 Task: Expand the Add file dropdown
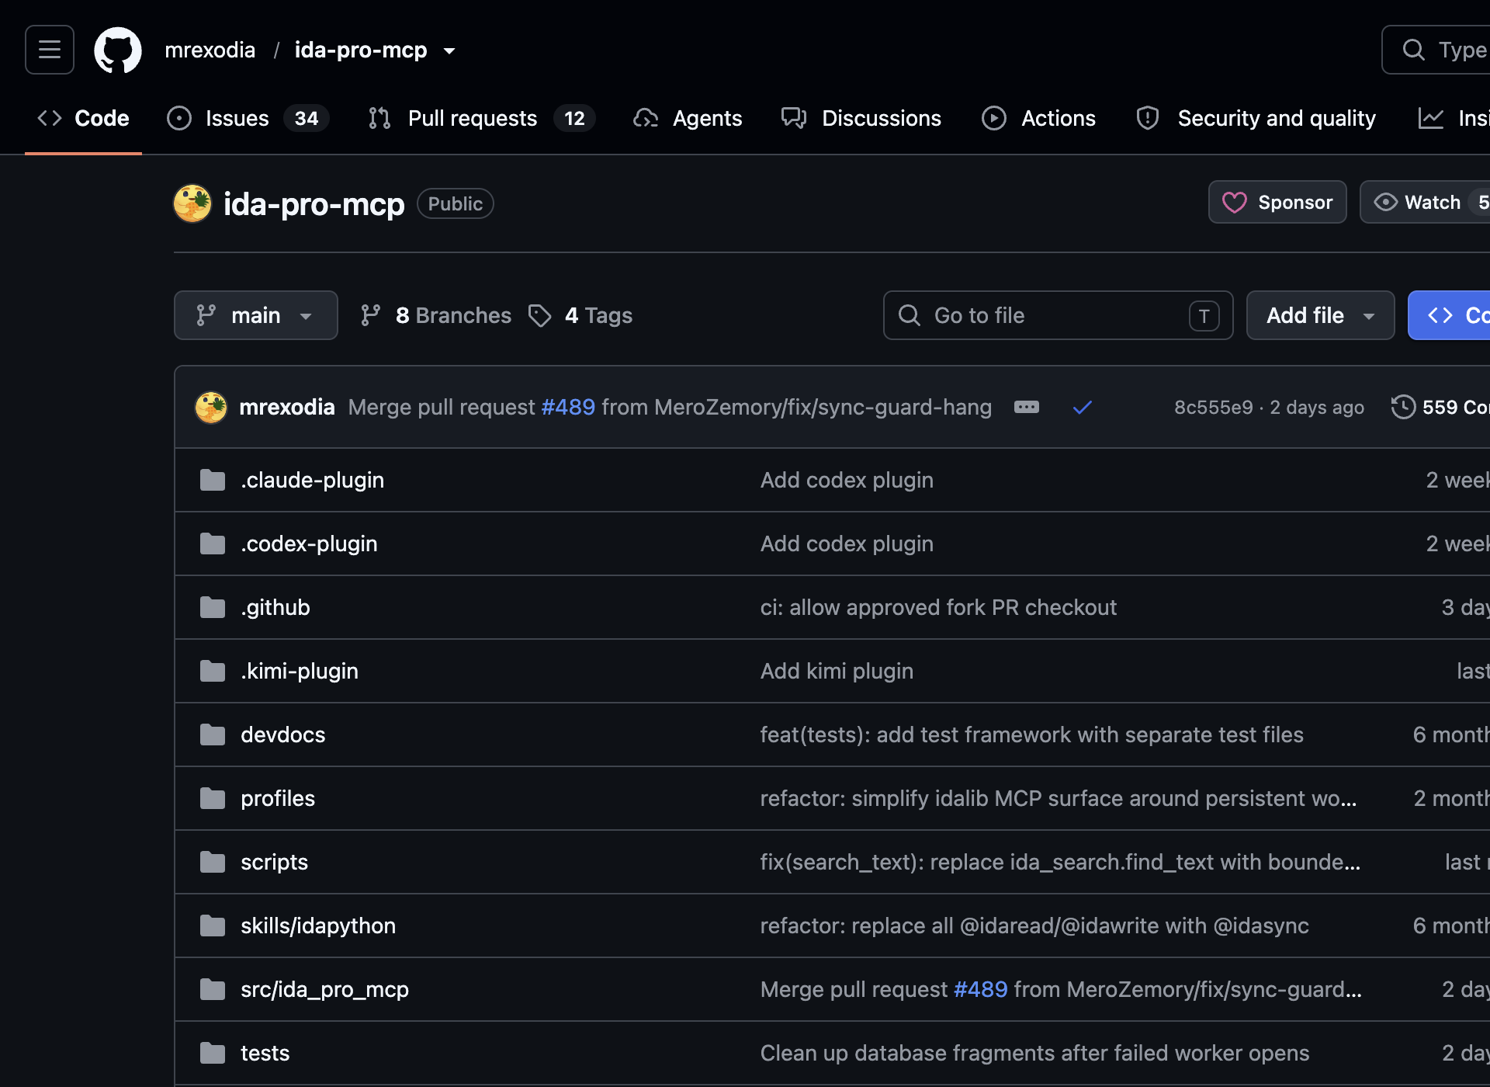tap(1321, 315)
